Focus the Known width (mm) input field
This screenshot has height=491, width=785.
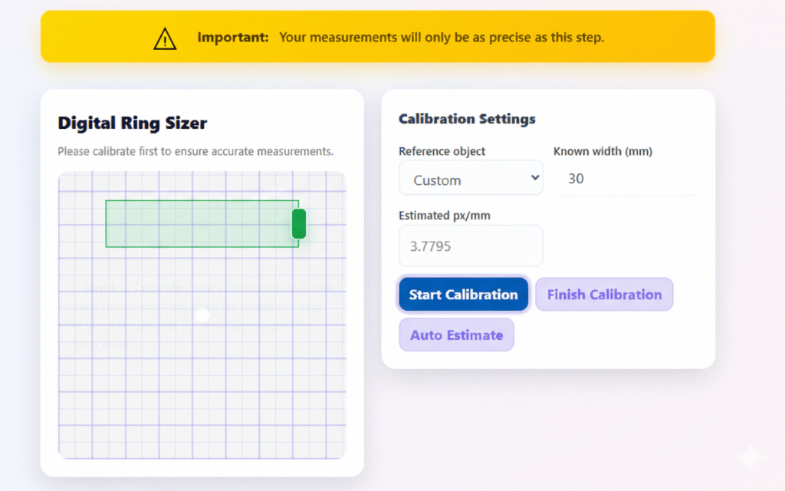[x=626, y=179]
